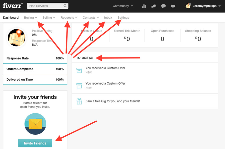Click the Open Purchases stat
The width and height of the screenshot is (225, 149).
click(x=162, y=35)
